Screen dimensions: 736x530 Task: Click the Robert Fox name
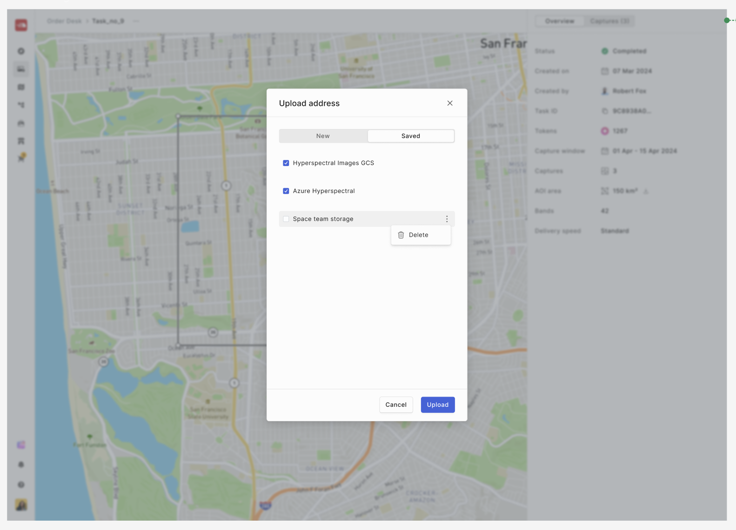(629, 91)
